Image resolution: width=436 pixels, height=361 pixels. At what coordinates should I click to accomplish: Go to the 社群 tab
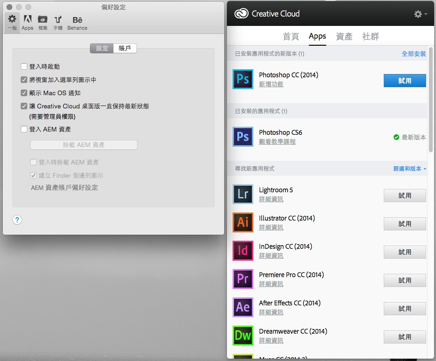pyautogui.click(x=371, y=36)
